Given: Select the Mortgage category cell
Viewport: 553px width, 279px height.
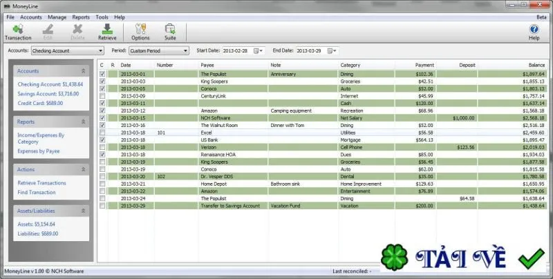Looking at the screenshot, I should [x=366, y=140].
